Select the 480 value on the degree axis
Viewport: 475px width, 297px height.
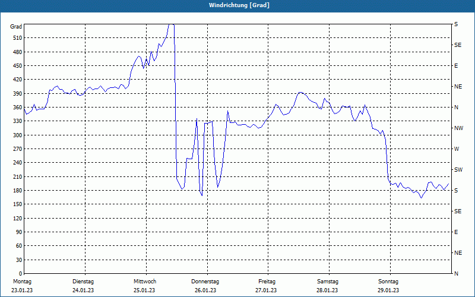pyautogui.click(x=18, y=52)
